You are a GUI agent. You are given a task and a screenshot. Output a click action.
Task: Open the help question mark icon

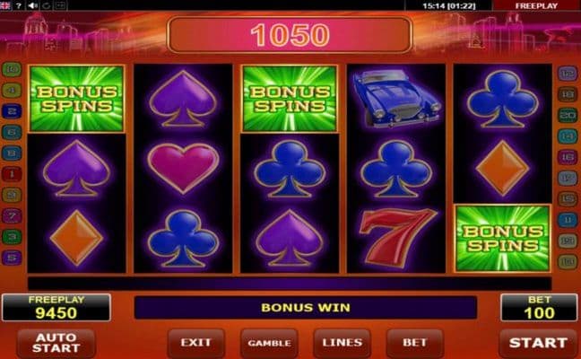click(x=19, y=5)
